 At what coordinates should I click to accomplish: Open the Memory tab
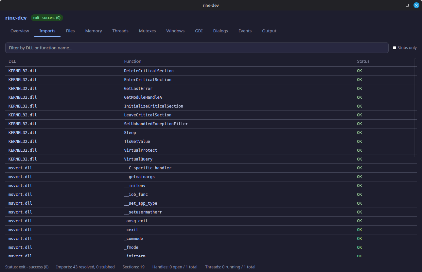[93, 31]
